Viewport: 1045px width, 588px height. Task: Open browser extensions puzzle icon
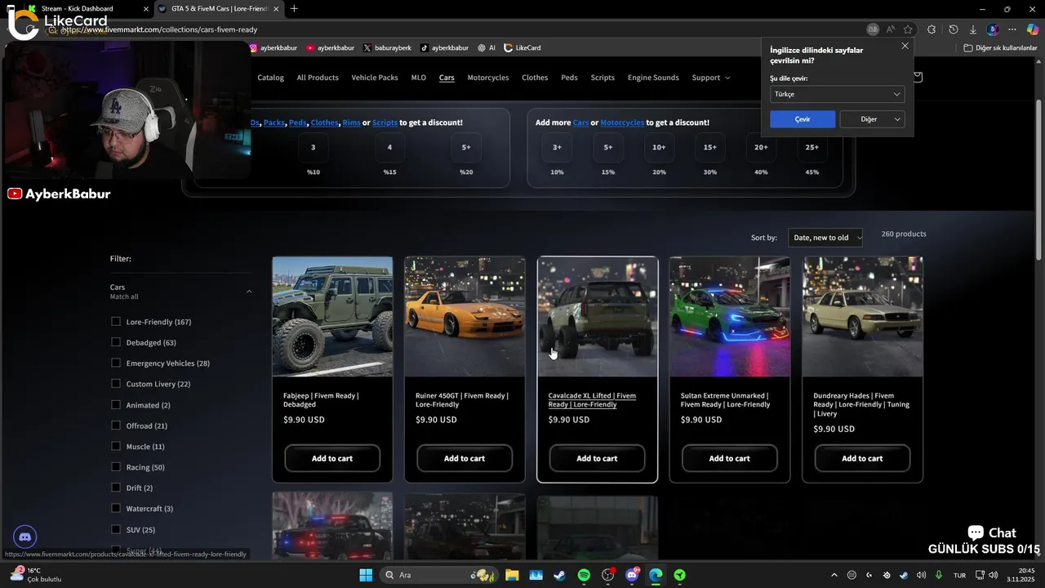click(932, 29)
